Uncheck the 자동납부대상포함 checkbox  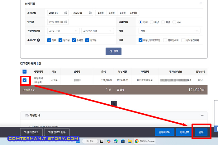click(x=140, y=40)
